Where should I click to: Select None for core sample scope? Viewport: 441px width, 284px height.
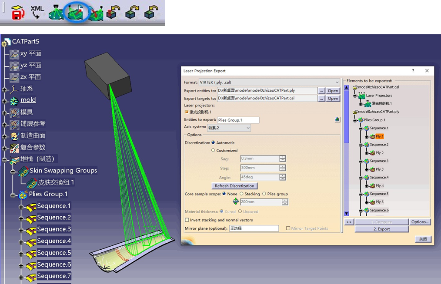[224, 194]
